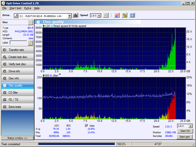
Task: Open the Help menu
Action: click(x=37, y=8)
